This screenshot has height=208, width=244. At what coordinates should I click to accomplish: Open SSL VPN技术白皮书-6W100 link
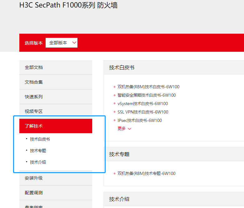point(143,112)
